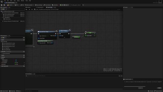Open Class Settings
This screenshot has height=92, width=163.
[38, 5]
